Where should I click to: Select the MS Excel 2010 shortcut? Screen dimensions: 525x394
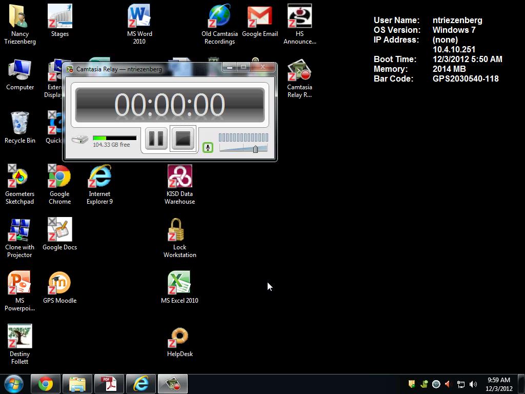[180, 287]
